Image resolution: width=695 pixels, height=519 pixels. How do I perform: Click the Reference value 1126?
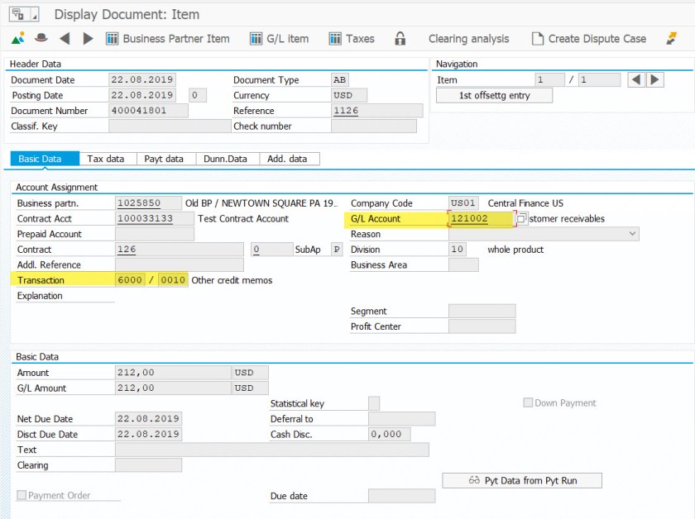376,111
